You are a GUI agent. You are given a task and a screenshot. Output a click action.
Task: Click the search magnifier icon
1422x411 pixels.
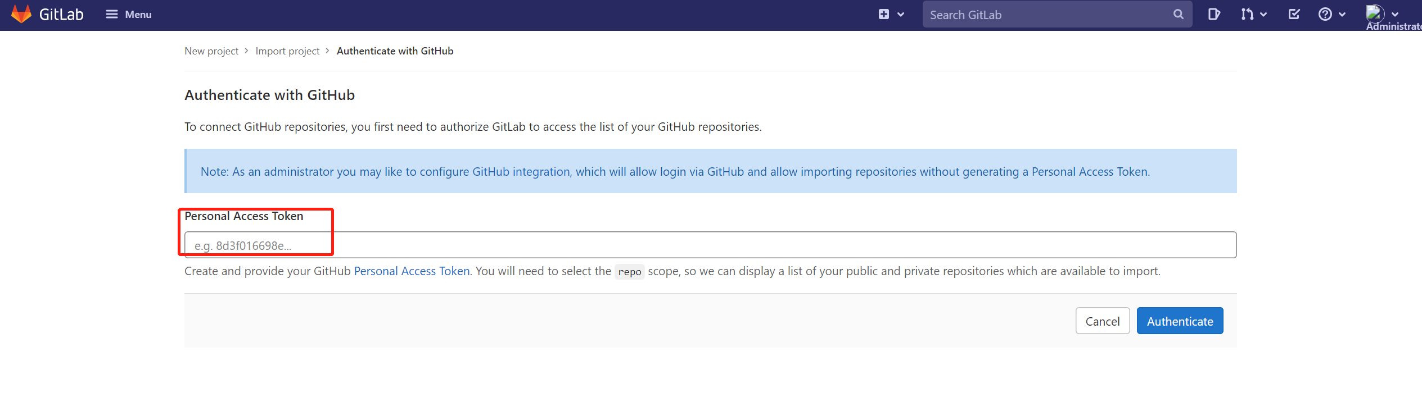1179,15
